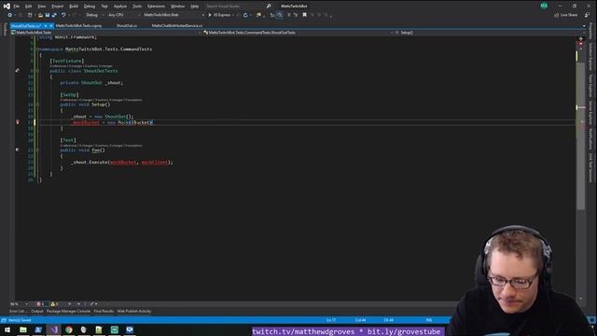The width and height of the screenshot is (597, 336).
Task: Switch to the ShoutOut.cs tab
Action: (x=127, y=26)
